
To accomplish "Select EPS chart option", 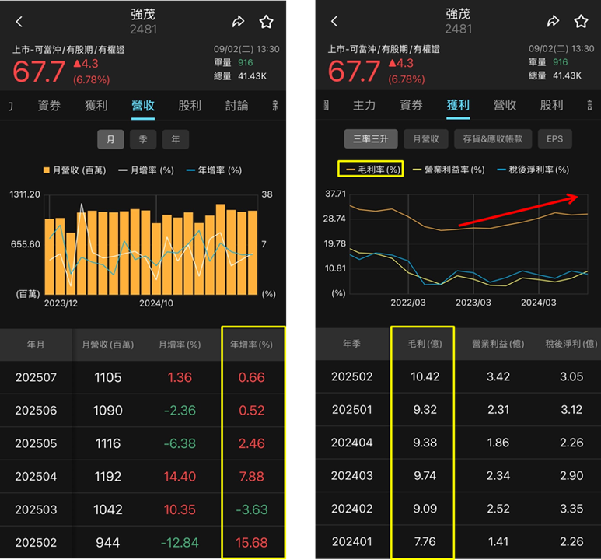I will click(x=554, y=139).
